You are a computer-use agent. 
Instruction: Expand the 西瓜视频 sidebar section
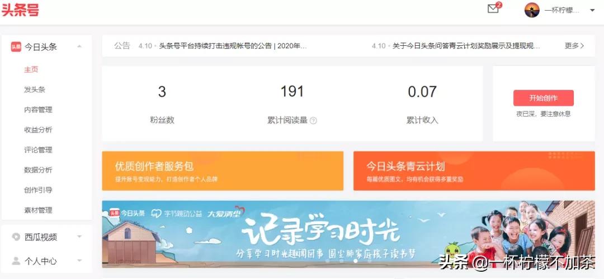point(79,237)
